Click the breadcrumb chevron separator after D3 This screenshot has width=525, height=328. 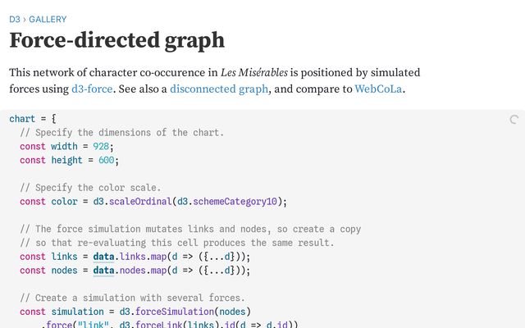point(25,19)
